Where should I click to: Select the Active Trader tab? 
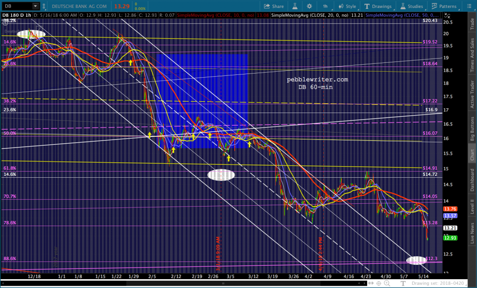[471, 95]
